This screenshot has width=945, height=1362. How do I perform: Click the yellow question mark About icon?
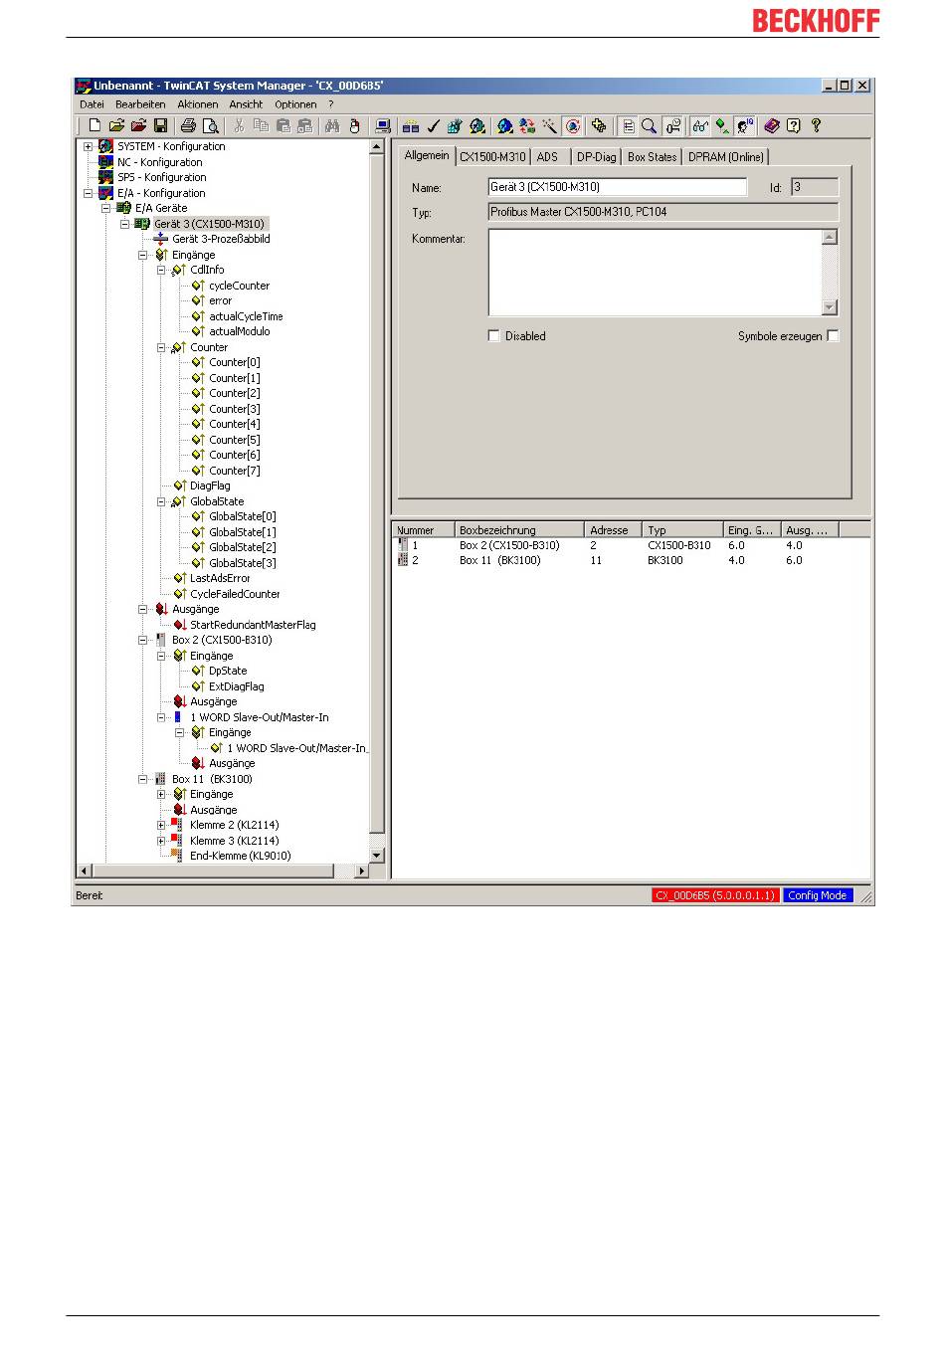point(816,125)
